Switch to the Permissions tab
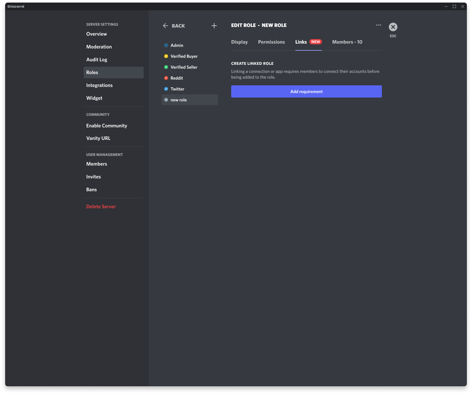This screenshot has height=394, width=472. [271, 42]
